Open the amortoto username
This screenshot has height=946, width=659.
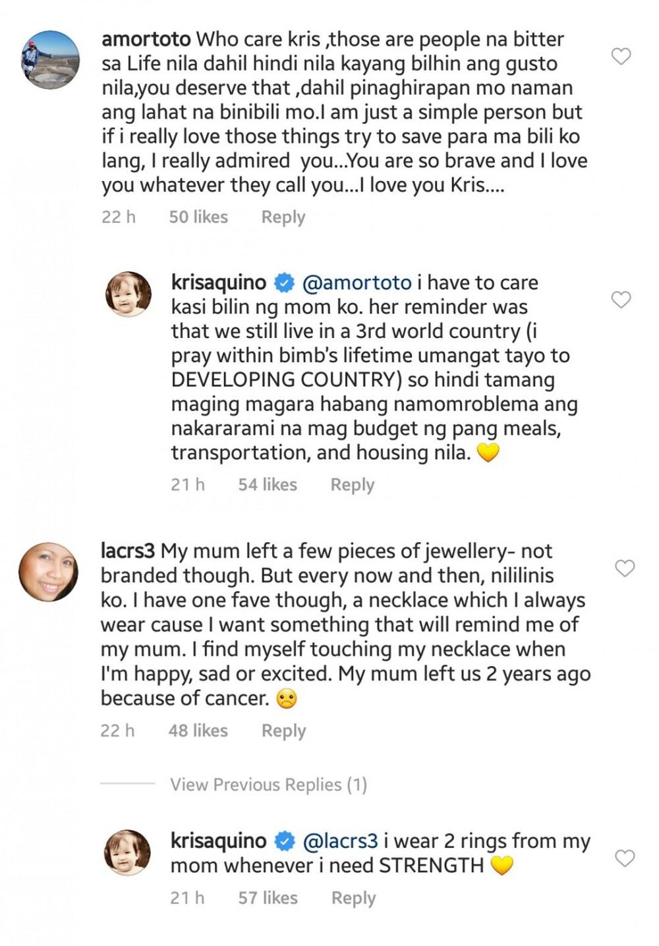click(x=146, y=40)
